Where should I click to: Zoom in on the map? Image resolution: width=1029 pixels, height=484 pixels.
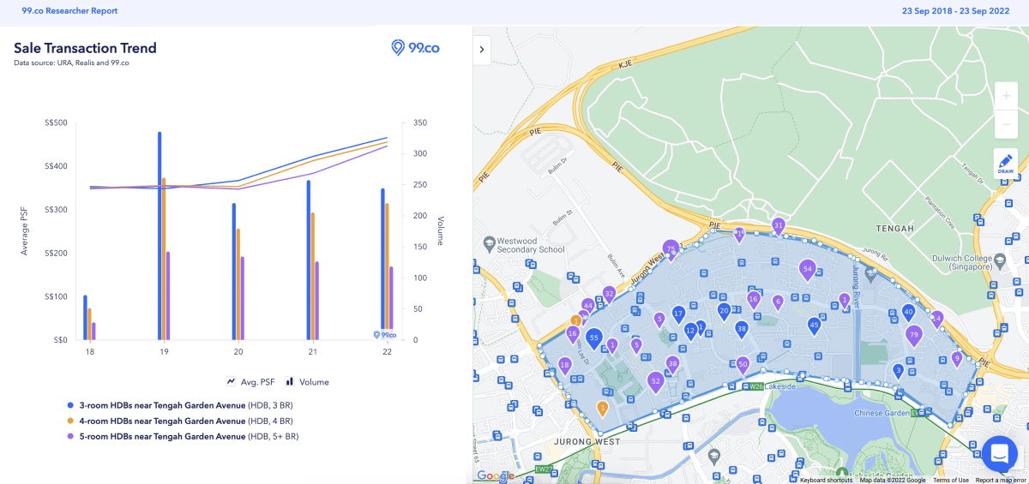pos(1006,96)
